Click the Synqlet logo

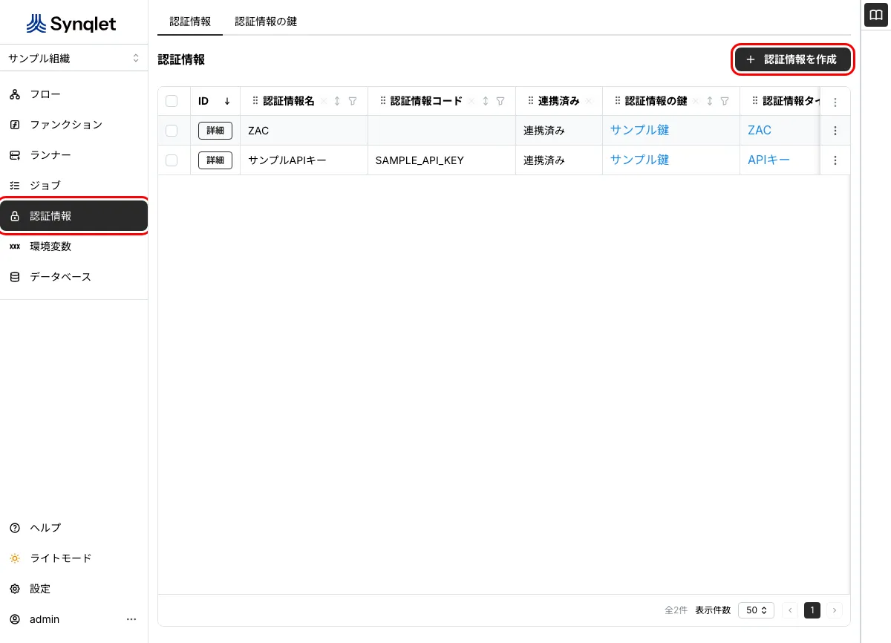coord(71,25)
